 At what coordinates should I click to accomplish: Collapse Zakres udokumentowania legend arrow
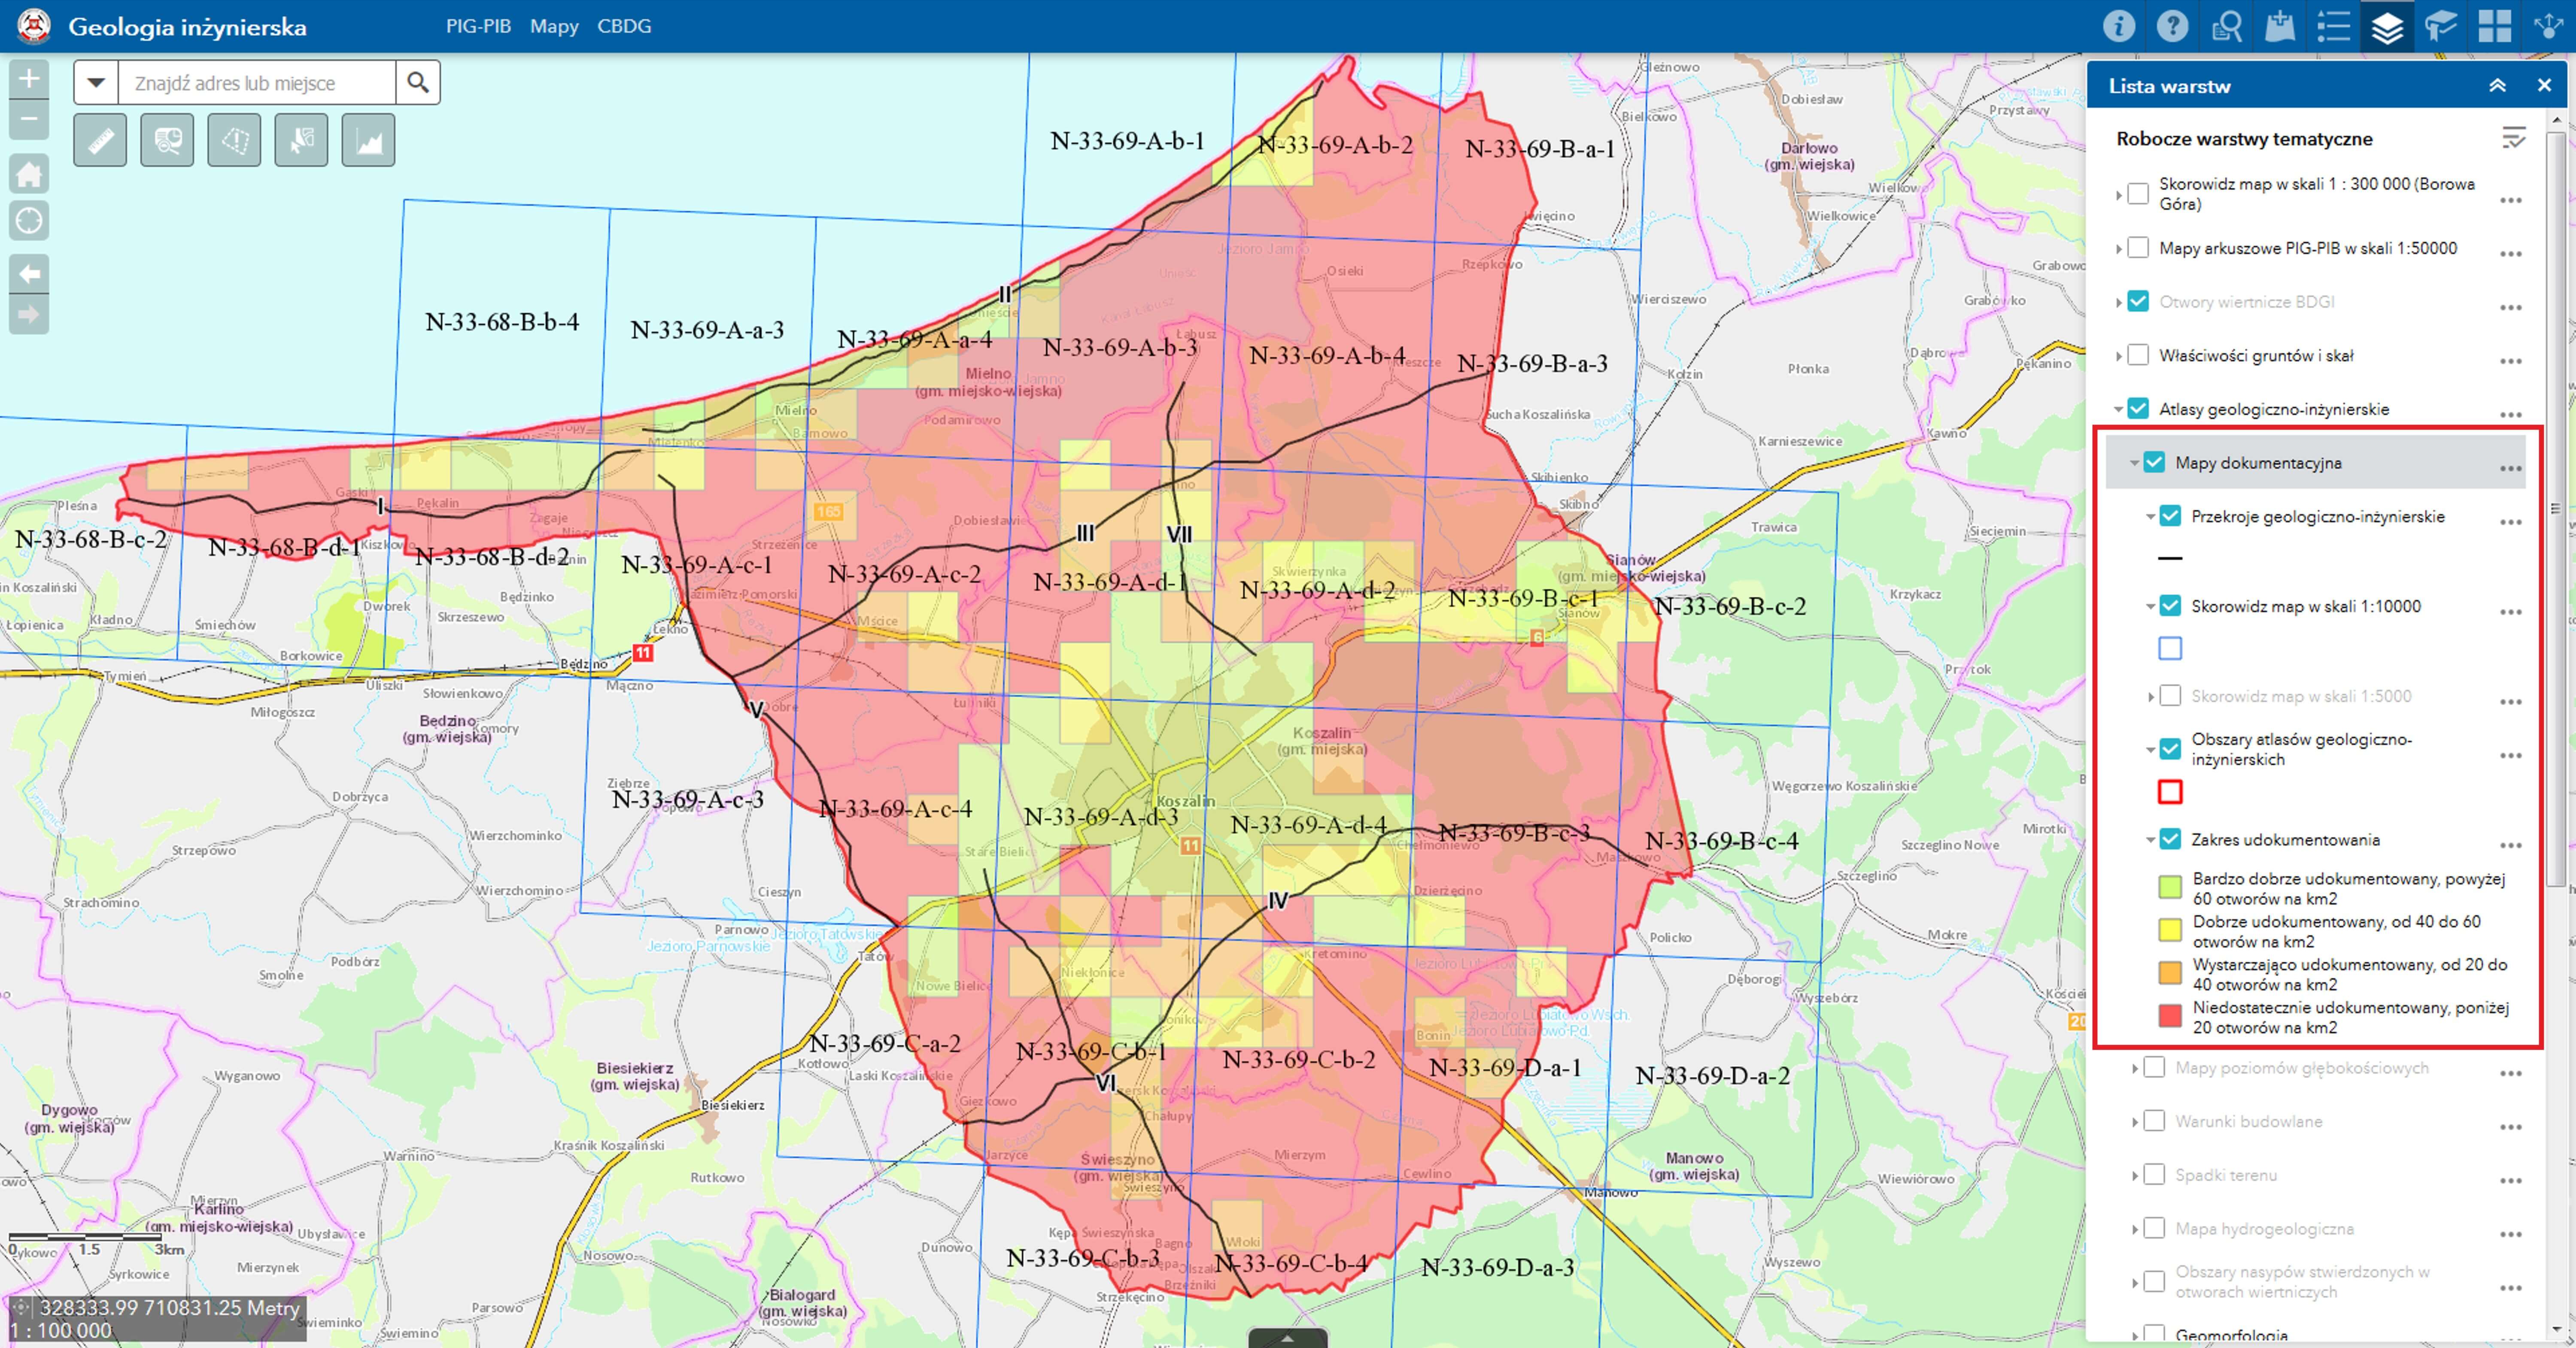click(x=2150, y=840)
